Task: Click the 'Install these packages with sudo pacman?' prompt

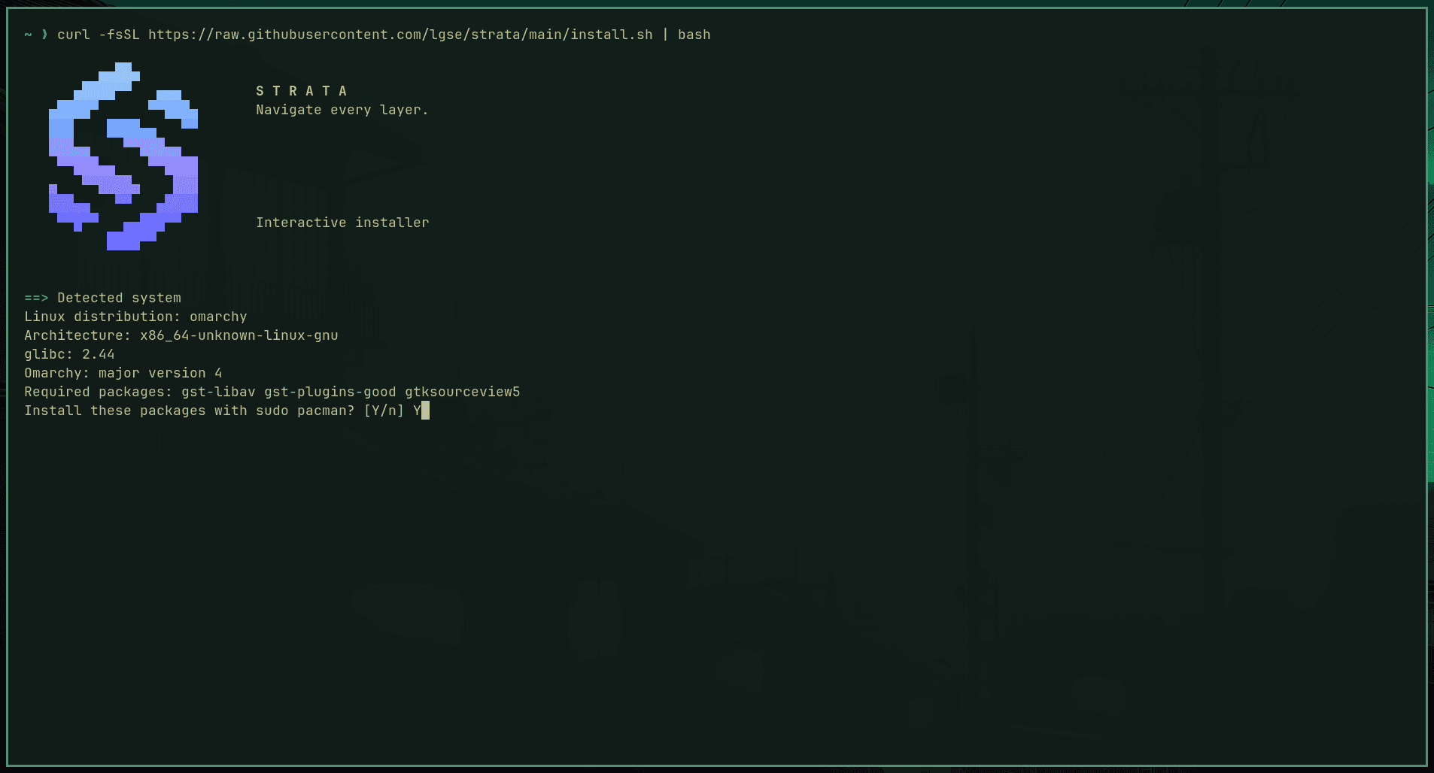Action: pos(189,411)
